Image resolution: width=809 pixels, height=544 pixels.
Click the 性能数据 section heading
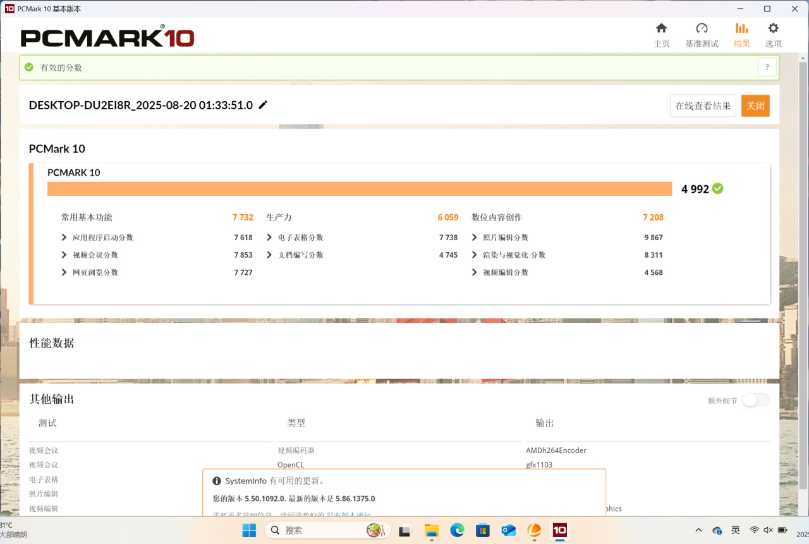click(x=52, y=343)
